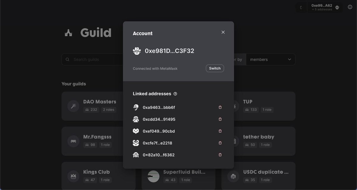This screenshot has width=357, height=190.
Task: Click avatar of address 0xcdd34...91495
Action: click(x=136, y=119)
